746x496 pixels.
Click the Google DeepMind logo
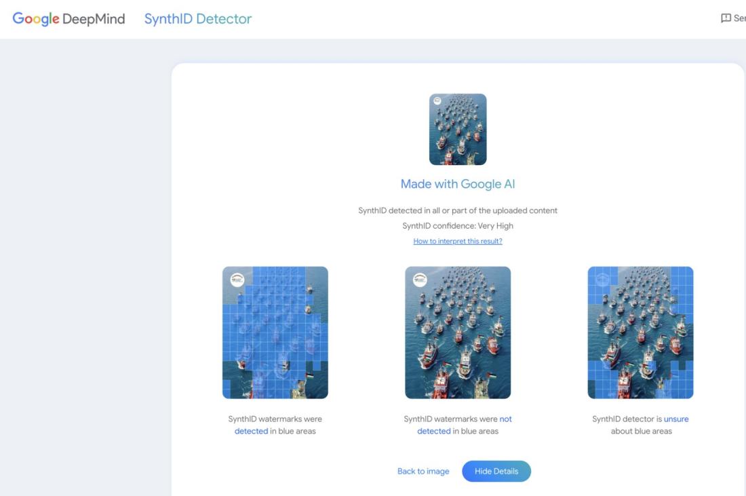[68, 19]
